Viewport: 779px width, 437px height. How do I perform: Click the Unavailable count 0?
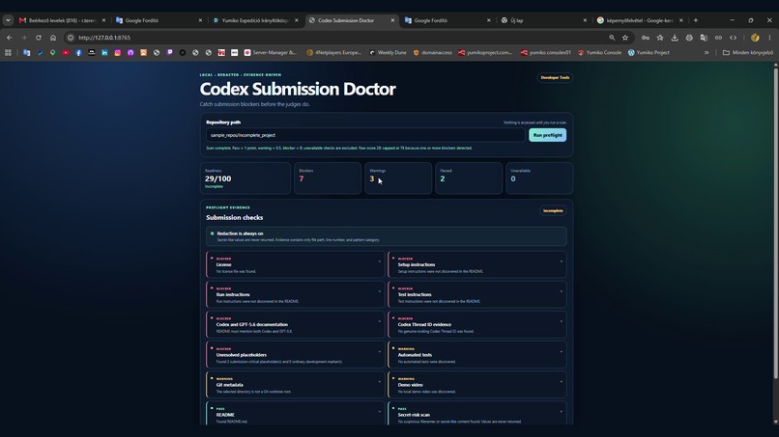coord(513,178)
